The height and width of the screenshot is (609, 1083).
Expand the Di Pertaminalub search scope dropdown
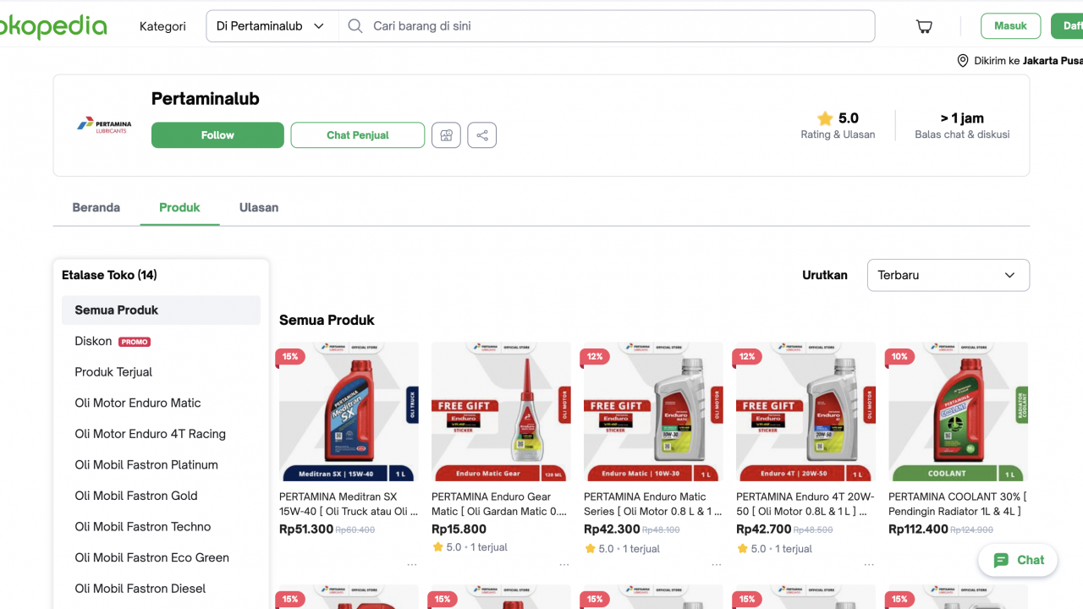pos(269,26)
